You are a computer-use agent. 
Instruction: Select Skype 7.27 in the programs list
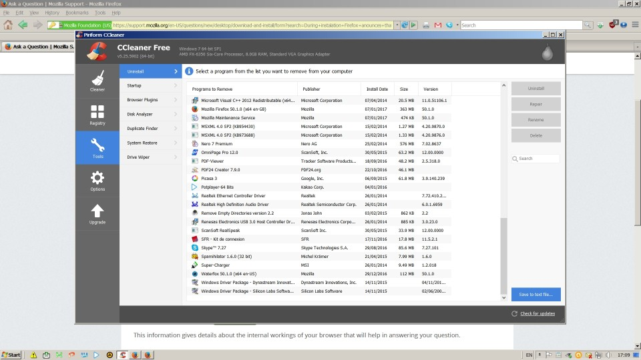click(214, 247)
